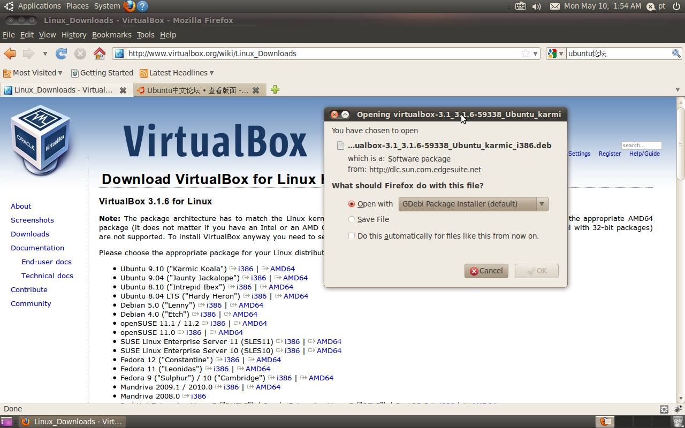
Task: Reload the page with the refresh icon
Action: click(x=62, y=53)
